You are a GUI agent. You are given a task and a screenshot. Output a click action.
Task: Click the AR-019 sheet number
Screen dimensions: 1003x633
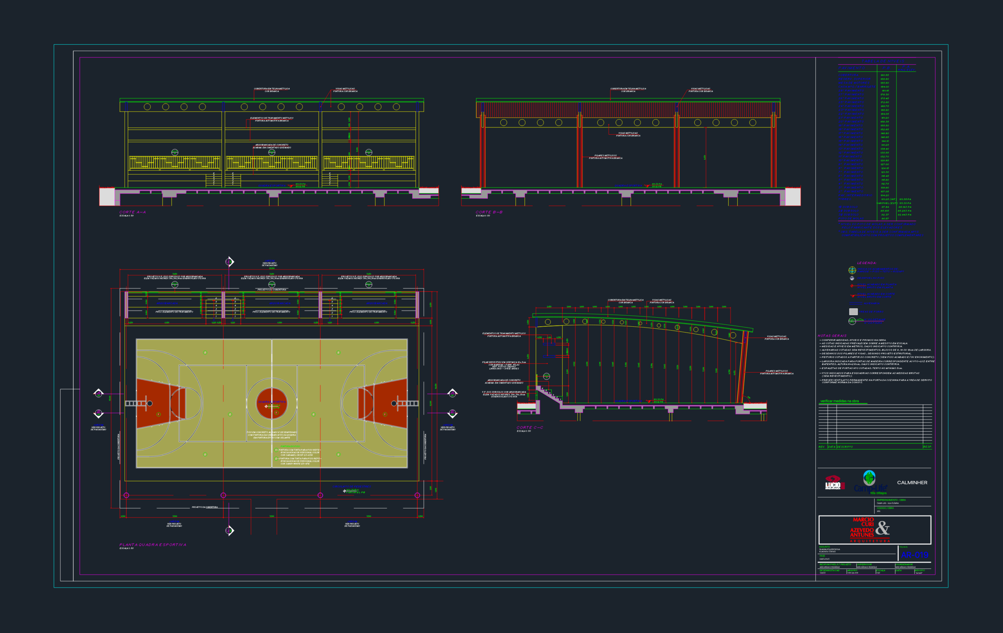pyautogui.click(x=915, y=555)
